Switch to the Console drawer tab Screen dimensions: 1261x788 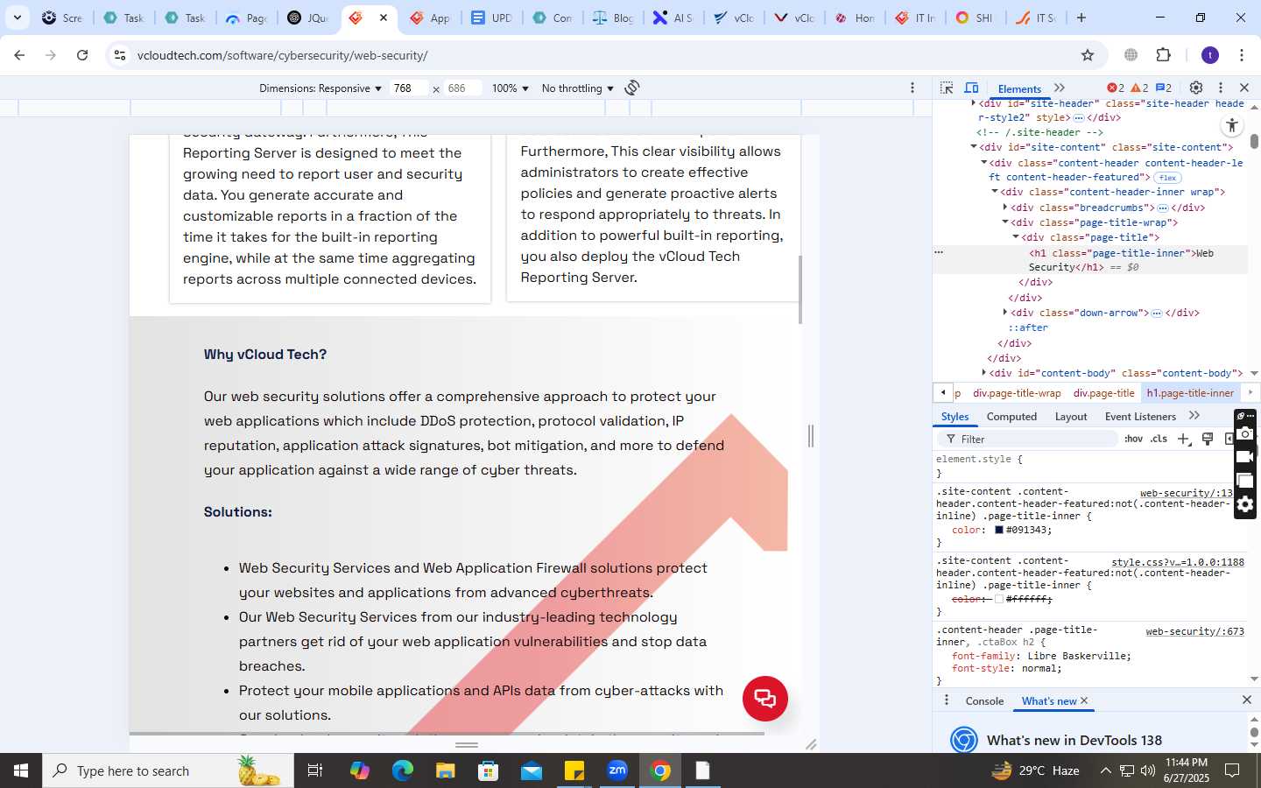(x=984, y=701)
